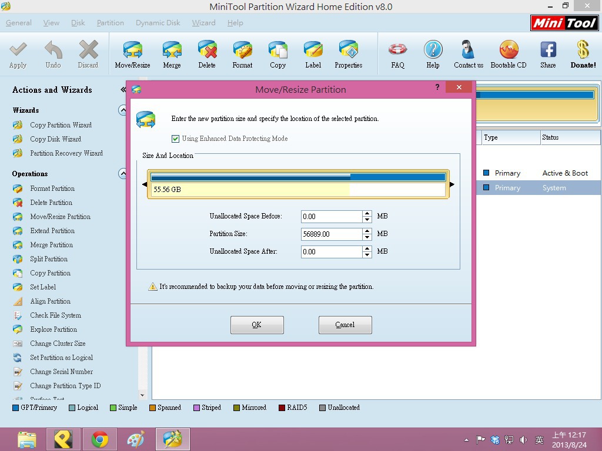Click the Donate dollar icon
602x451 pixels.
tap(583, 50)
